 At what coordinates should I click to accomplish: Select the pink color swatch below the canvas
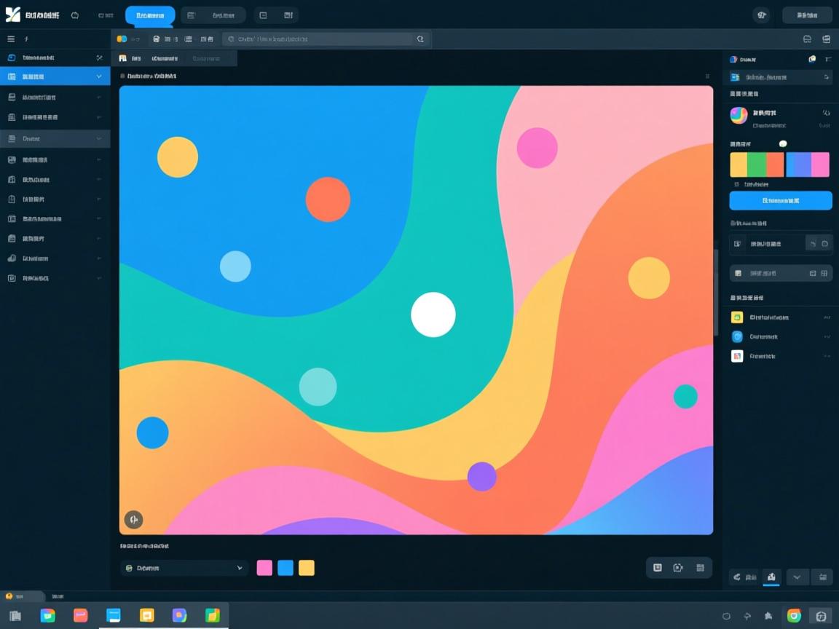264,568
